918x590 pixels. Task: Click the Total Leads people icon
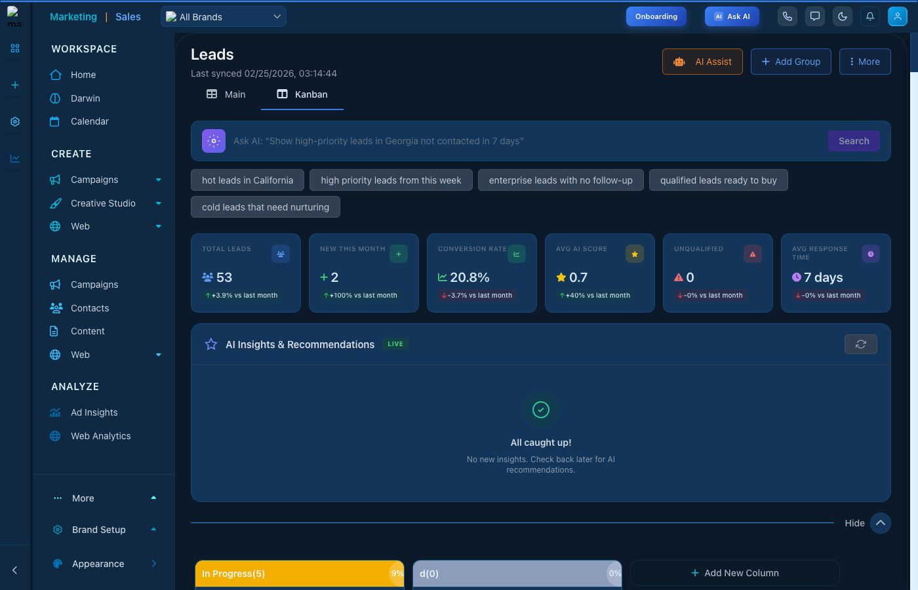(281, 254)
